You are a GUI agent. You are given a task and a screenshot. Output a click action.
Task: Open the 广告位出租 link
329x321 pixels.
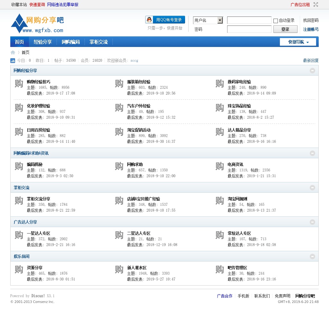click(300, 5)
